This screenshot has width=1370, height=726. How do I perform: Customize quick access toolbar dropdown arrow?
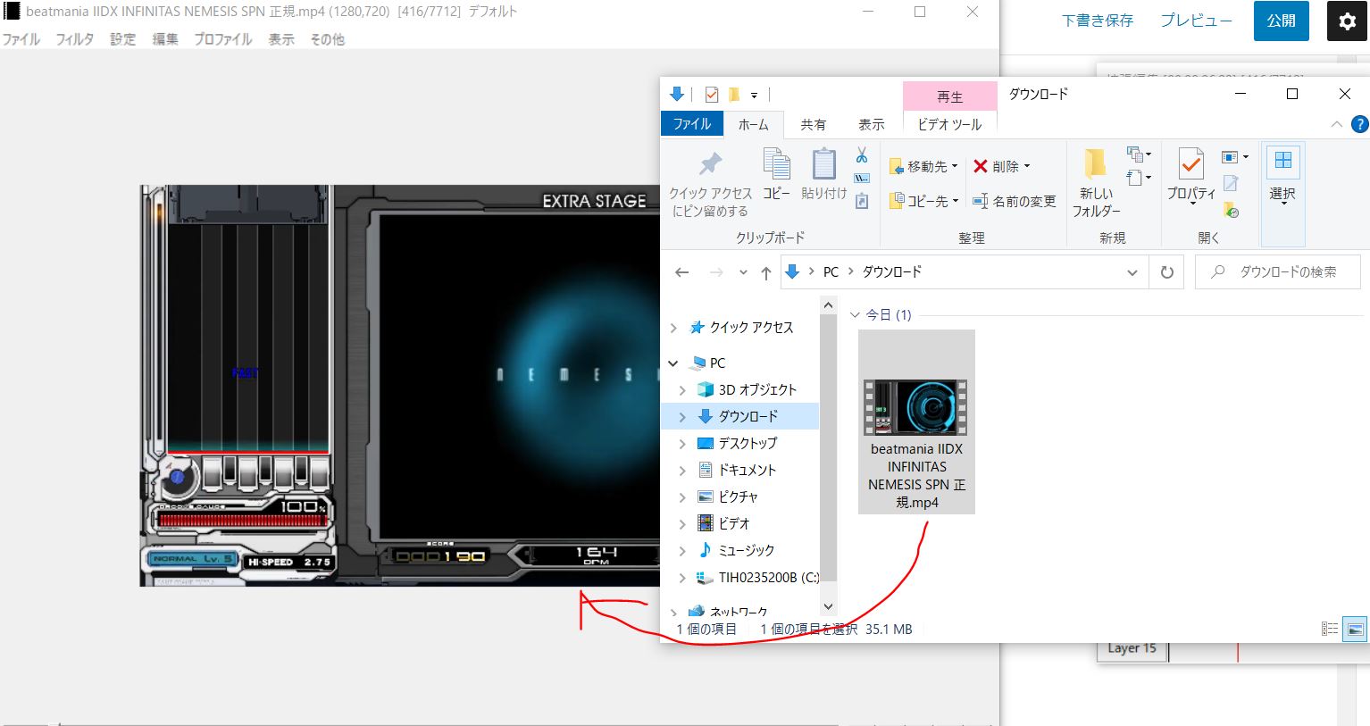754,95
